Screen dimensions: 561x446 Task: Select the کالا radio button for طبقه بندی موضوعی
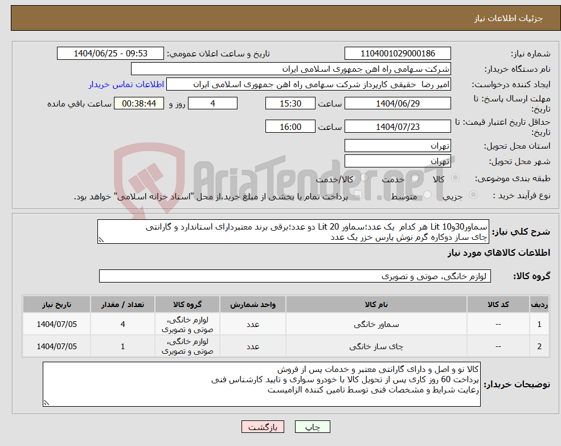click(x=456, y=177)
